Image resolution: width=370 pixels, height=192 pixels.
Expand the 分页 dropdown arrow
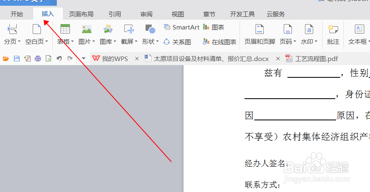[19, 41]
